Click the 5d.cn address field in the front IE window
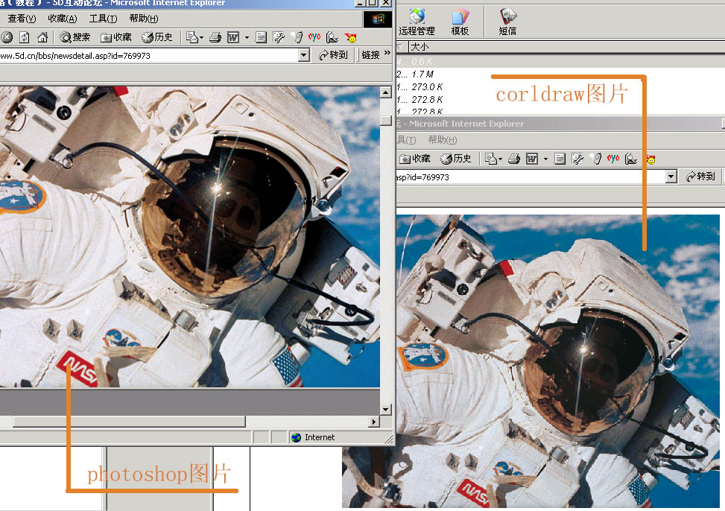 (x=149, y=55)
